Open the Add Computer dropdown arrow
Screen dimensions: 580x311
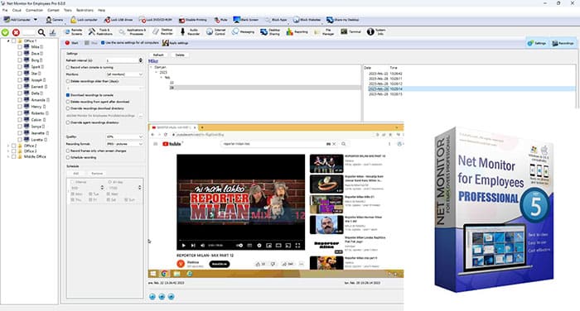point(36,20)
